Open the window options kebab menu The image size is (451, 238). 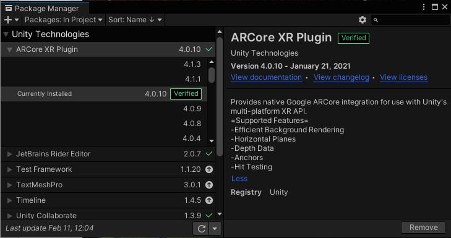(424, 7)
